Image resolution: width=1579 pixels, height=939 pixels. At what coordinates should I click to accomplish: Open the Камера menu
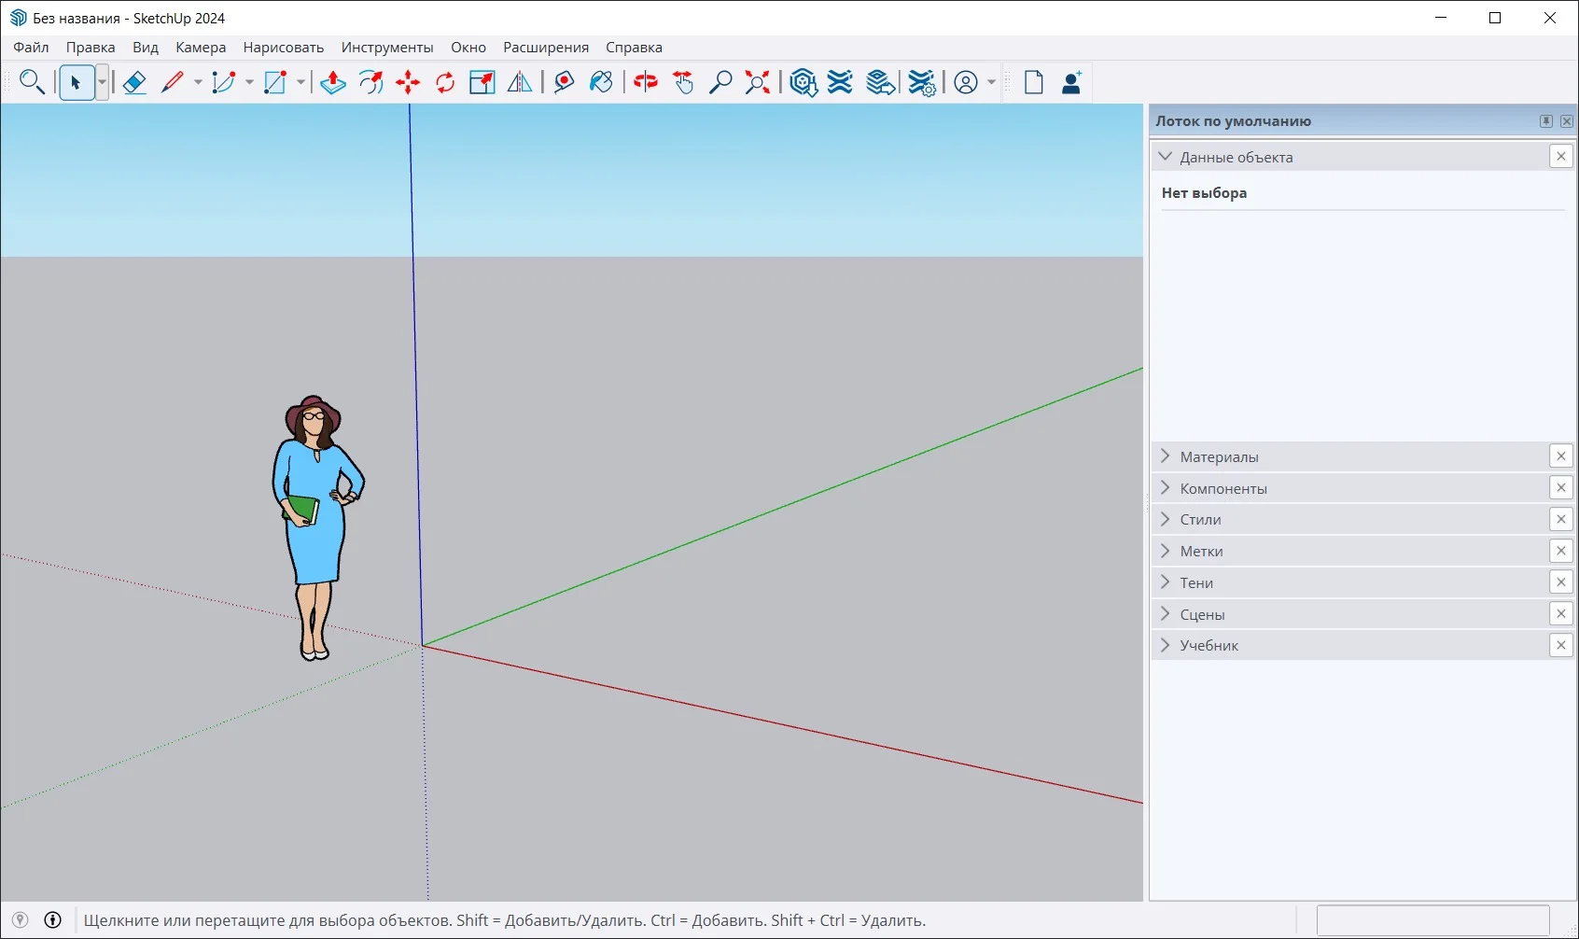coord(201,48)
